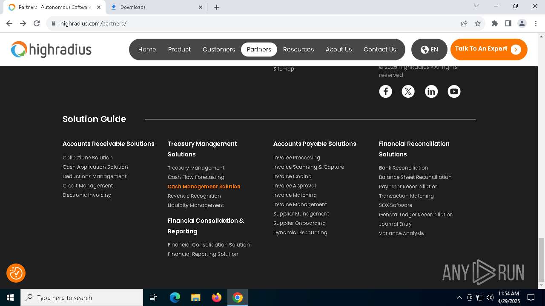This screenshot has height=306, width=545.
Task: Reload the page with the refresh icon
Action: coord(37,23)
